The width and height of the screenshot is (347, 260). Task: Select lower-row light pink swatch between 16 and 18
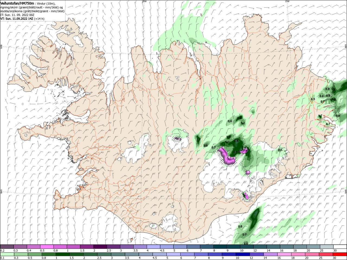[x=284, y=254]
